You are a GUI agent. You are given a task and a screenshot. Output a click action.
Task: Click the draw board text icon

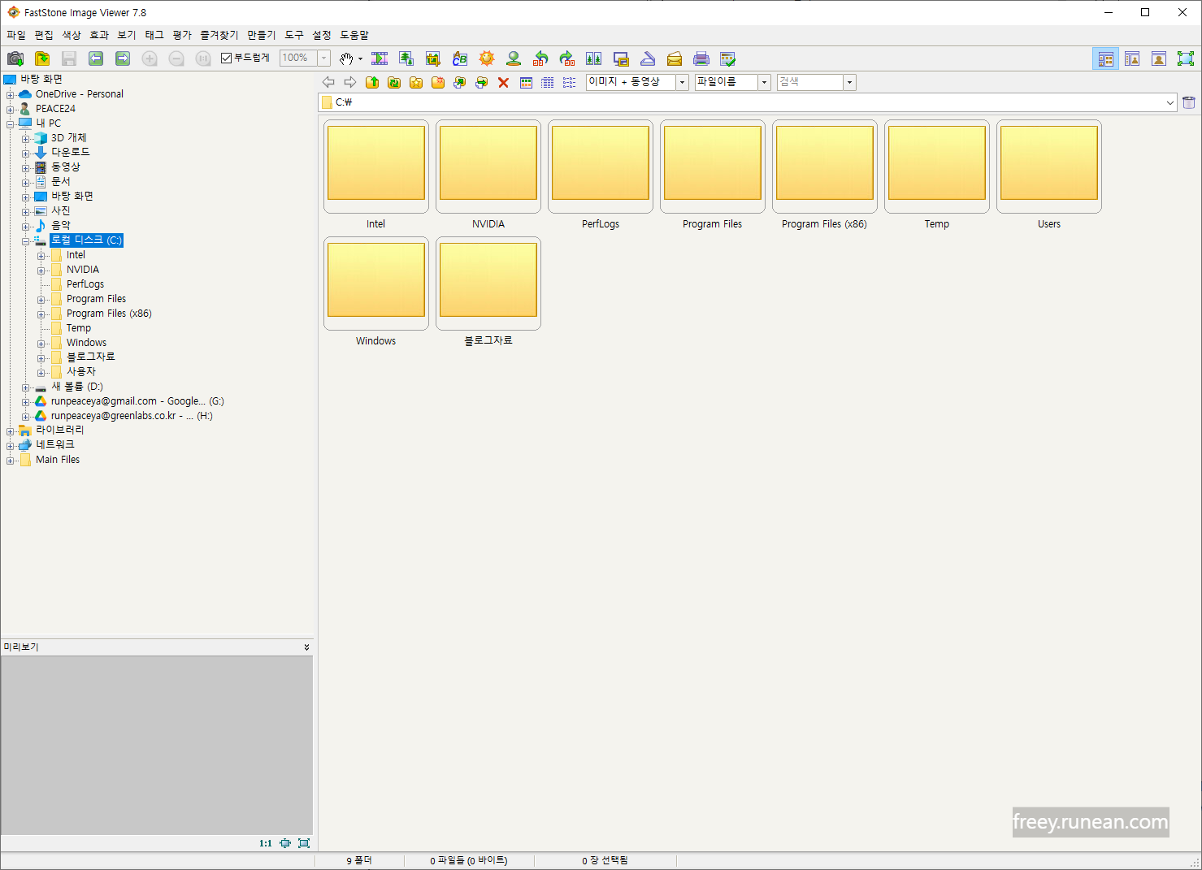click(x=460, y=58)
